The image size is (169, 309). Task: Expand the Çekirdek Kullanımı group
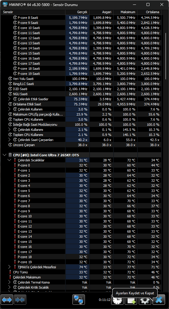[9, 130]
